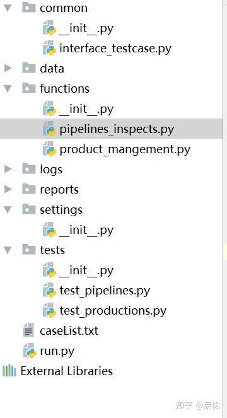Click the Python icon of product_mangement.py

point(50,149)
